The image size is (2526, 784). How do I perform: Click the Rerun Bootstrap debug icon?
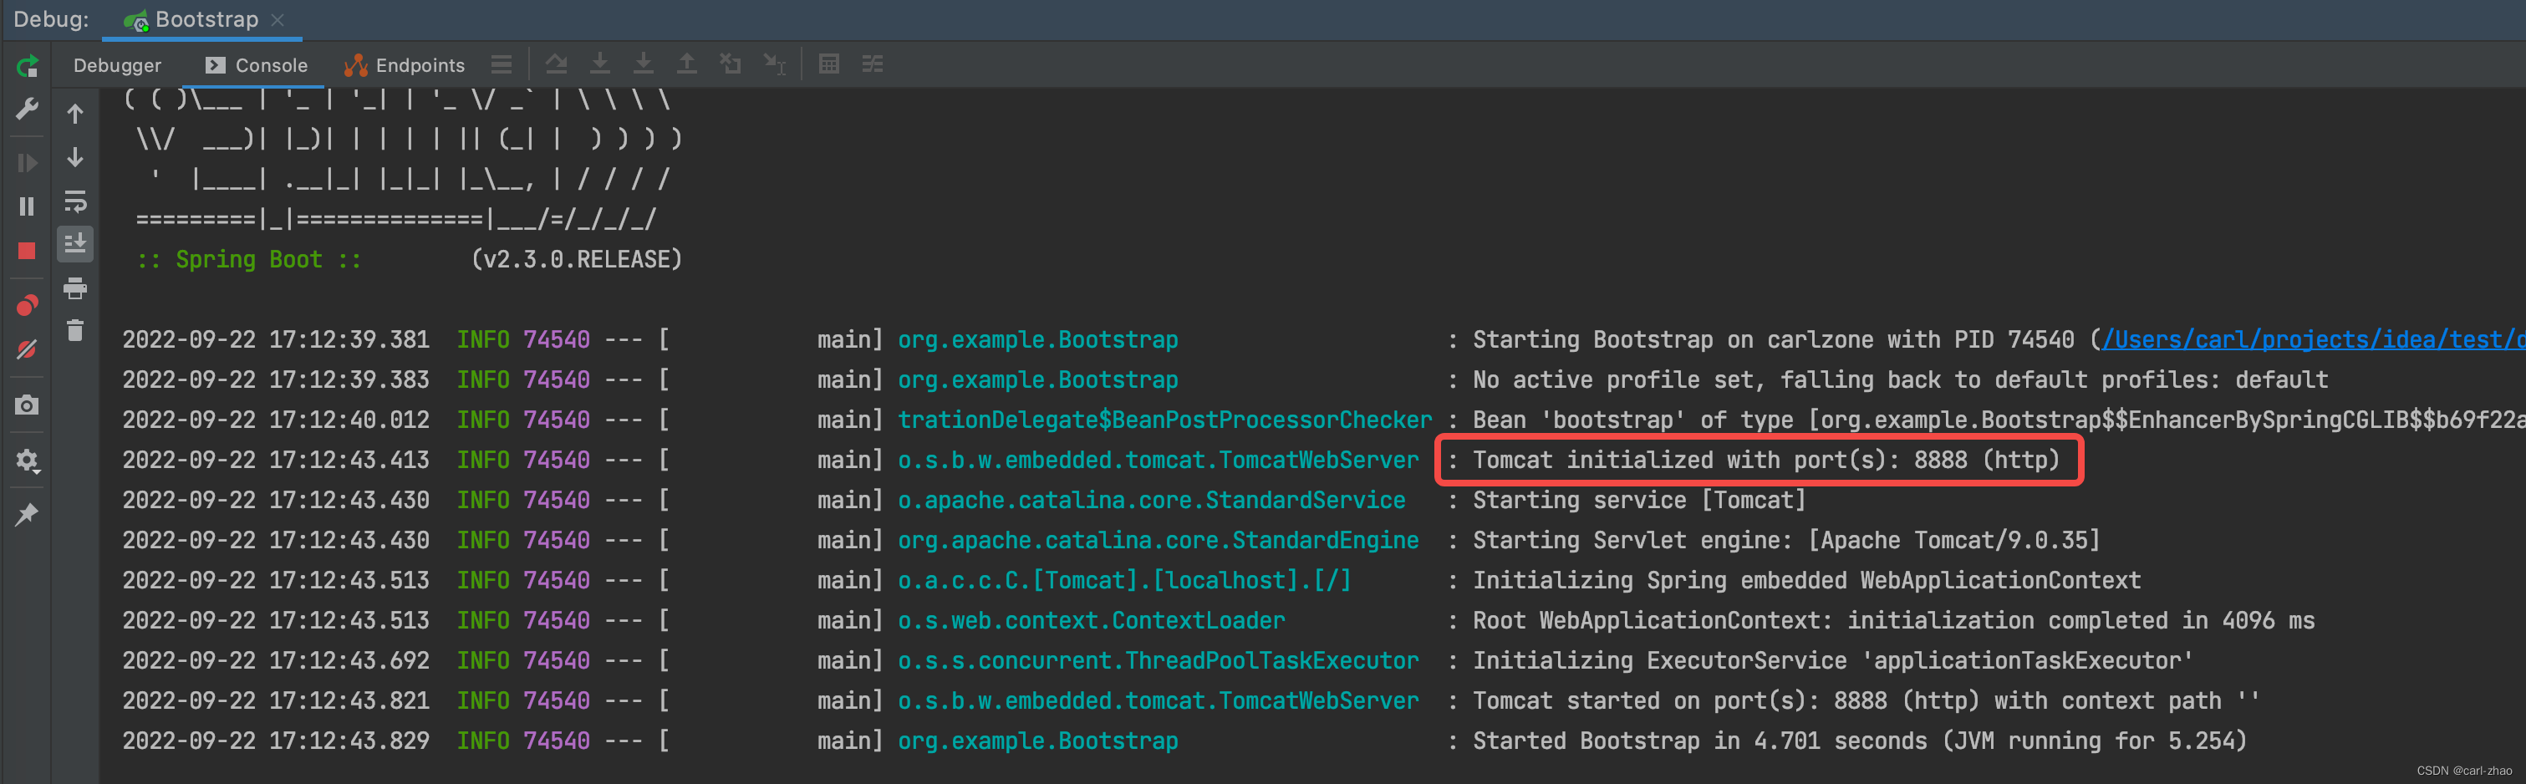coord(28,66)
